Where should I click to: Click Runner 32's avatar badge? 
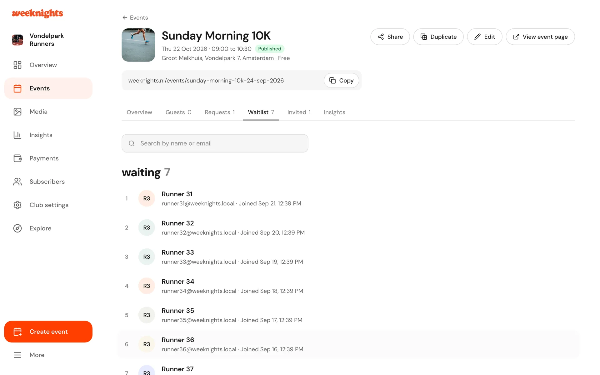pos(147,227)
